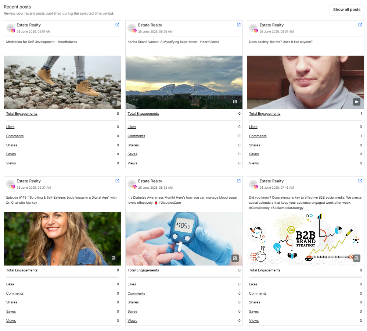Open Views metric on Diabetes Awareness post
The height and width of the screenshot is (331, 367).
click(x=133, y=321)
